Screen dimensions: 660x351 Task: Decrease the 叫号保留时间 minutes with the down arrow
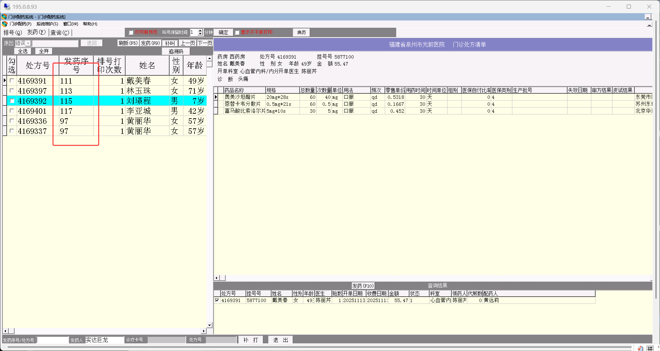point(200,34)
